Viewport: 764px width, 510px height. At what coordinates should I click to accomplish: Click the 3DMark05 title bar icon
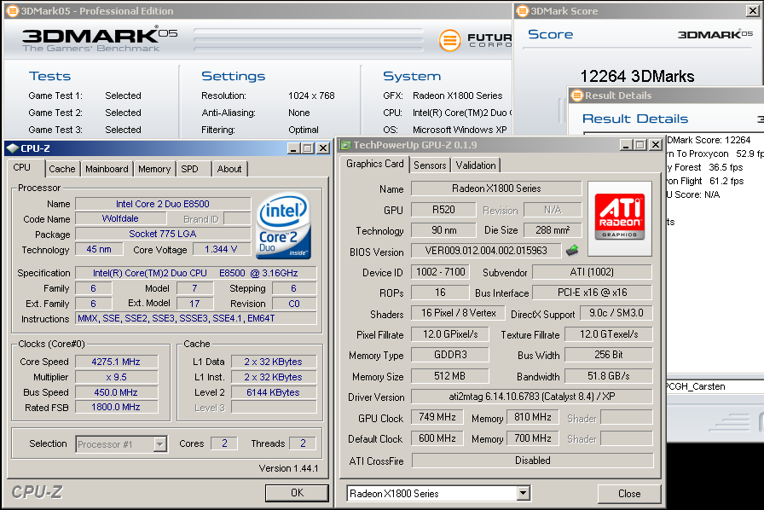[13, 11]
